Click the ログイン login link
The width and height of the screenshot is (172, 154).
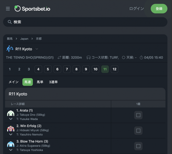[136, 9]
